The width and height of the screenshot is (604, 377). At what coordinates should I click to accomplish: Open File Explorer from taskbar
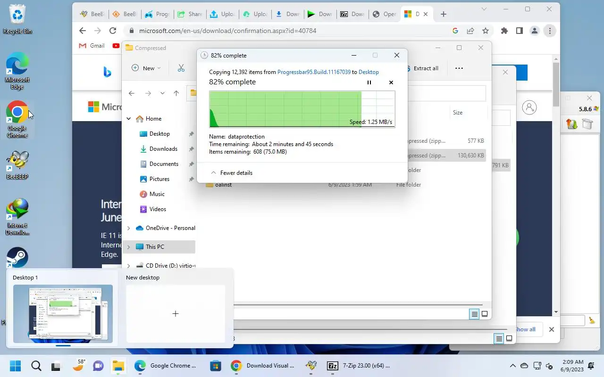pos(118,366)
